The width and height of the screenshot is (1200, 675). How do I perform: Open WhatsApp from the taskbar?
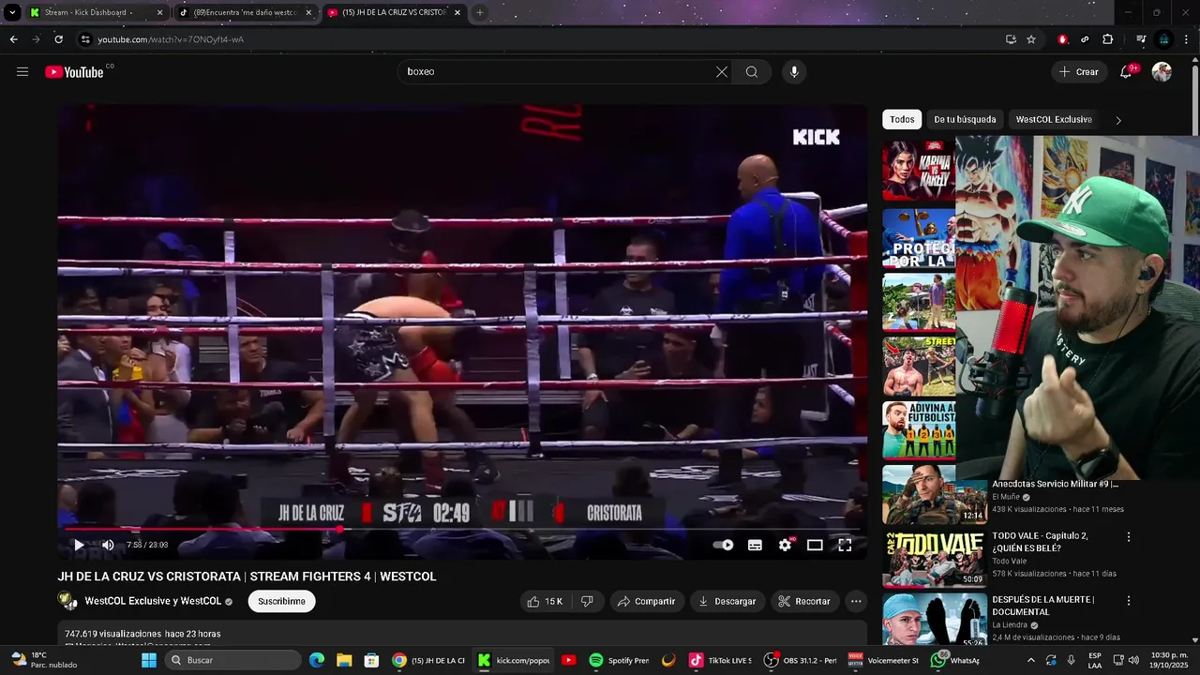tap(955, 660)
